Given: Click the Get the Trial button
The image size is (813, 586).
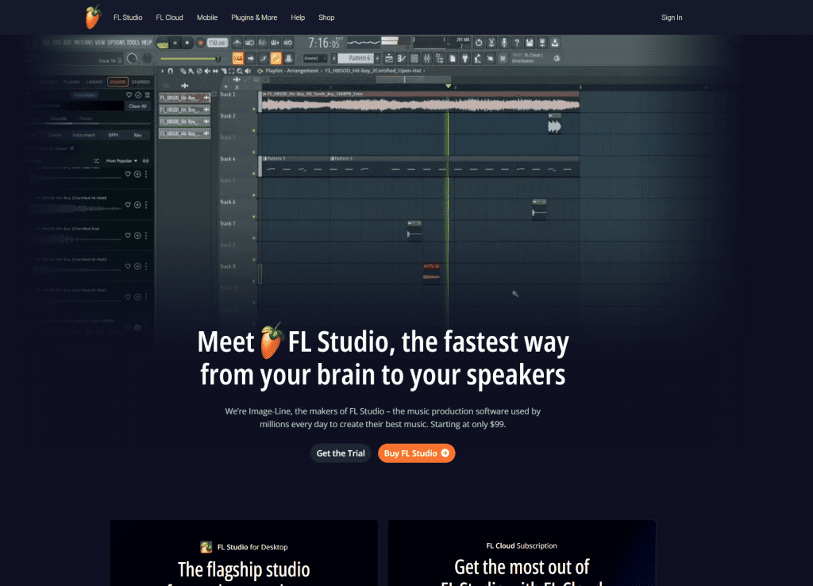Looking at the screenshot, I should coord(341,453).
